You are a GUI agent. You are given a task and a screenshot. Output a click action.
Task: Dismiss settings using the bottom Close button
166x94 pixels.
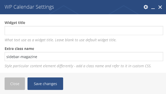(x=15, y=84)
